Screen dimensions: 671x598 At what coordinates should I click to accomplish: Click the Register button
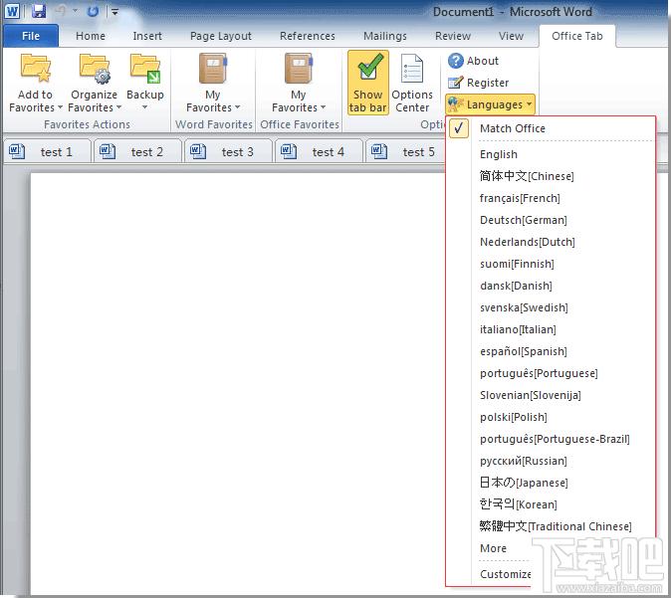pyautogui.click(x=479, y=83)
